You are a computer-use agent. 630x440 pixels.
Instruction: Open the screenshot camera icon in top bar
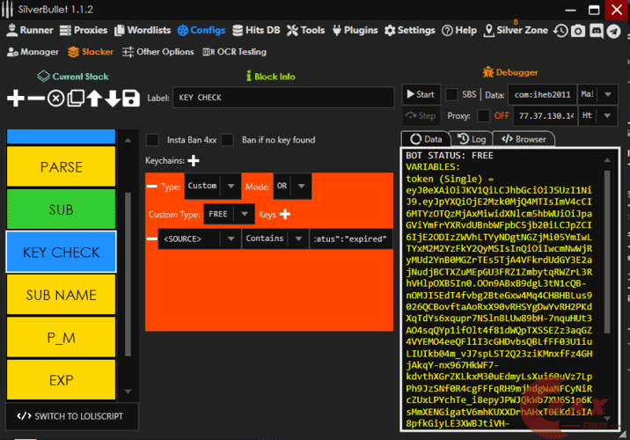click(x=578, y=30)
